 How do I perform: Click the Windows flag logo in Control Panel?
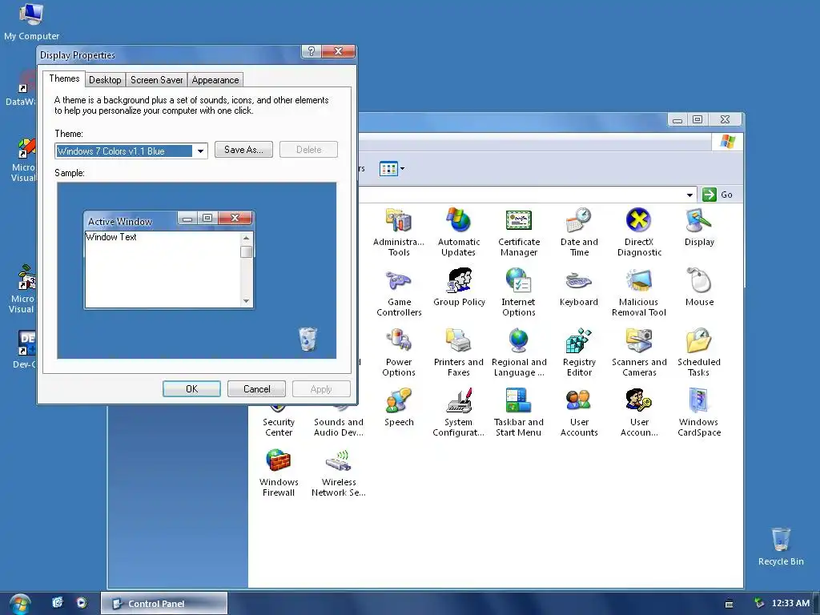727,142
